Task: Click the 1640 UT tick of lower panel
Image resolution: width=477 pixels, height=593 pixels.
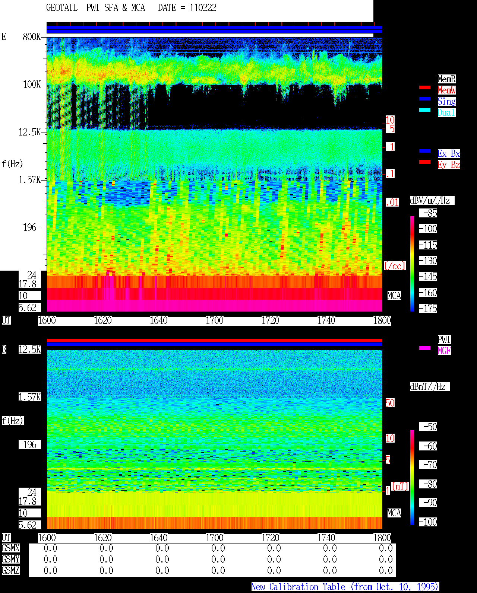Action: click(158, 538)
